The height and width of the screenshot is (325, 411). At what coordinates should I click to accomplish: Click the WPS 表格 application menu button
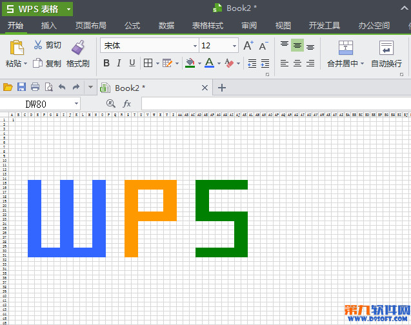coord(36,8)
